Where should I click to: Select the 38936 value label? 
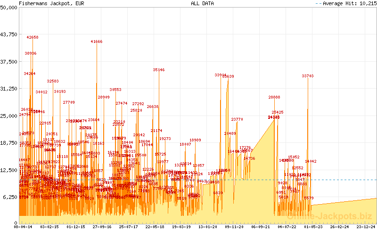31,53
